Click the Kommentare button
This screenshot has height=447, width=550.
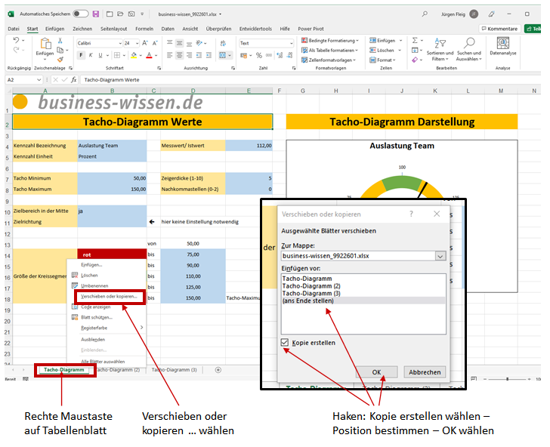[499, 29]
